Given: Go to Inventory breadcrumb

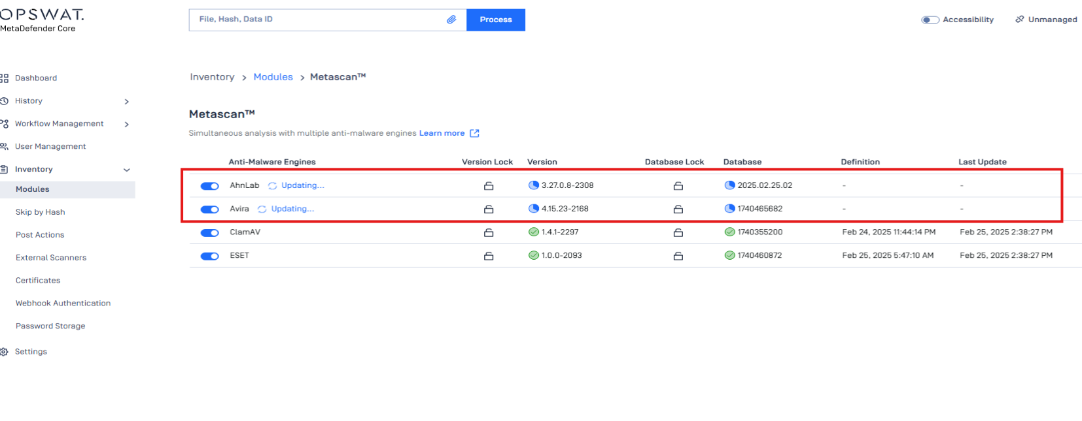Looking at the screenshot, I should point(212,77).
